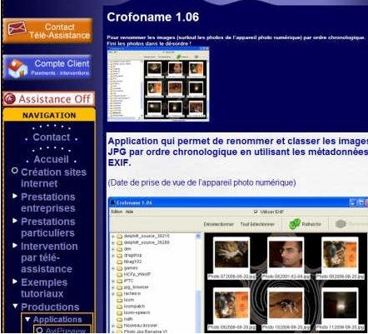Open the Création sites internet link
This screenshot has height=334, width=368.
[x=53, y=177]
